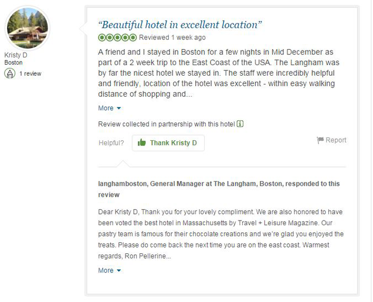Viewport: 373px width, 302px height.
Task: Click the green thumbs-up icon
Action: click(x=141, y=142)
